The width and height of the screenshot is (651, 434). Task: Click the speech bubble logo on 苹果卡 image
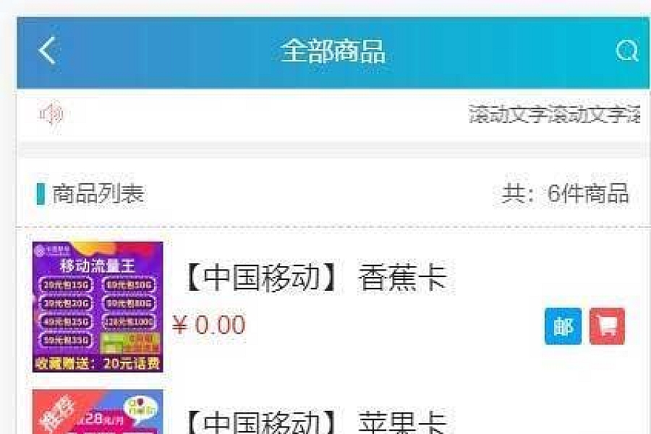(141, 409)
